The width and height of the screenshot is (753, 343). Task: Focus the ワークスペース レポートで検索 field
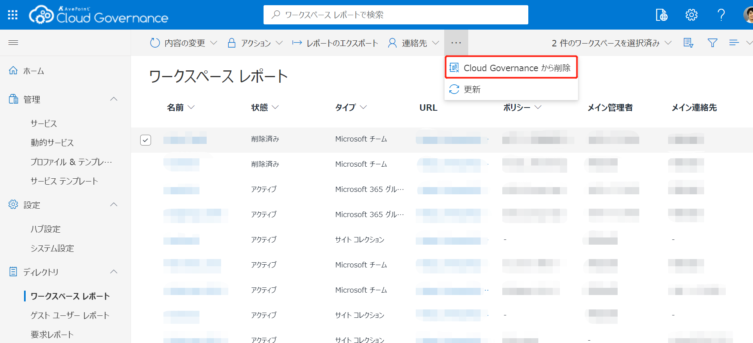tap(396, 15)
